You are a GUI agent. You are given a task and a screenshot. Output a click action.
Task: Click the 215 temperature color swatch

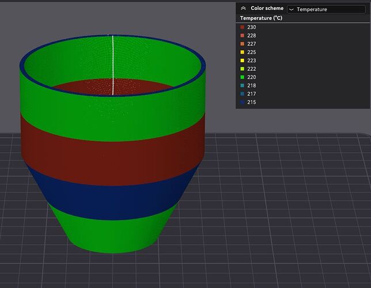[x=242, y=102]
